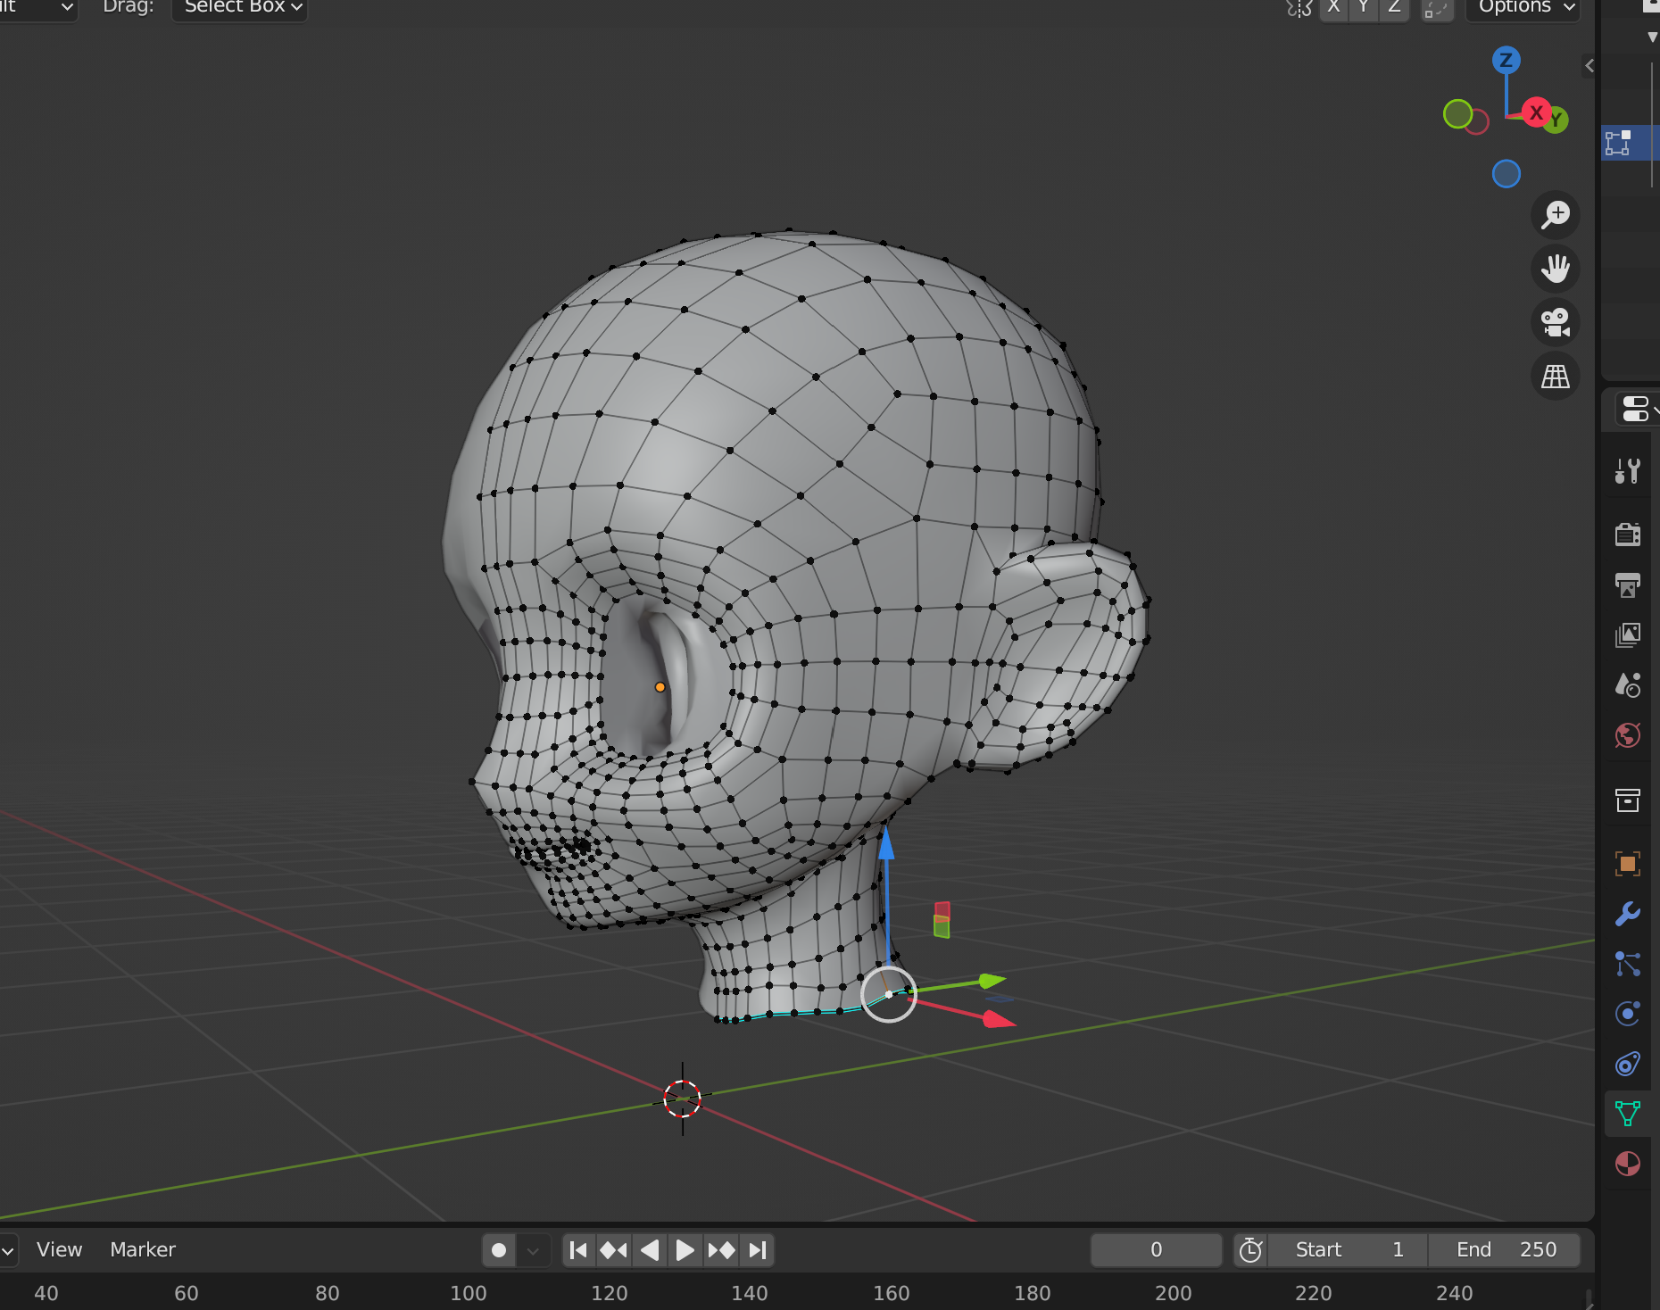Viewport: 1660px width, 1310px height.
Task: Open the Output properties tab
Action: click(1627, 585)
